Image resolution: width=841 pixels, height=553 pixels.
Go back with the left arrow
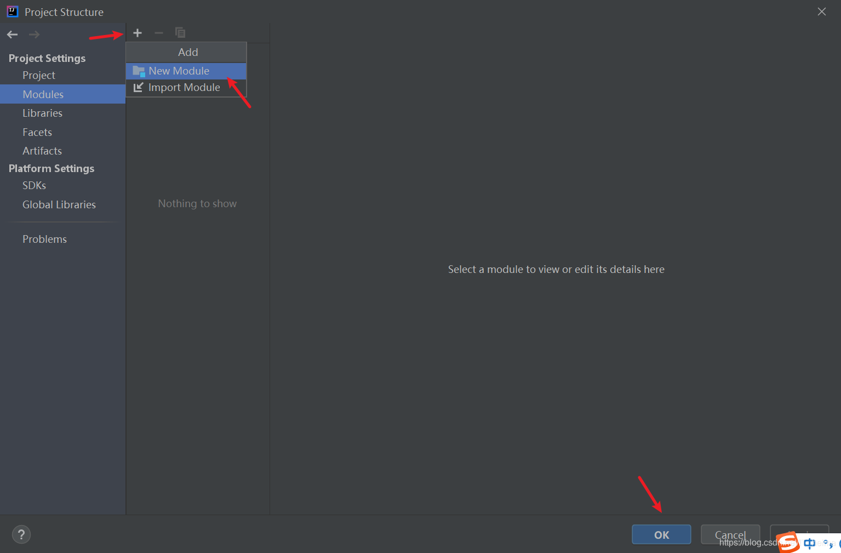pos(13,35)
